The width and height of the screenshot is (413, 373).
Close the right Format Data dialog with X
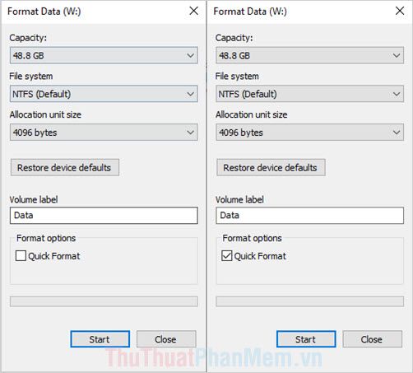pyautogui.click(x=400, y=11)
